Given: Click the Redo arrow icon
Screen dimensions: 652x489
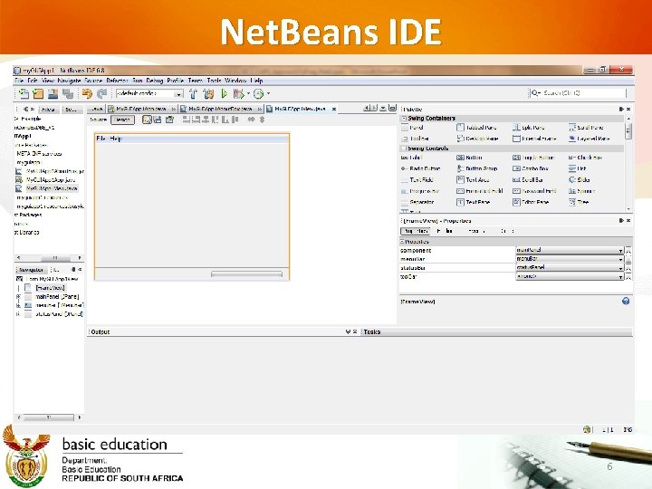Looking at the screenshot, I should pyautogui.click(x=101, y=93).
